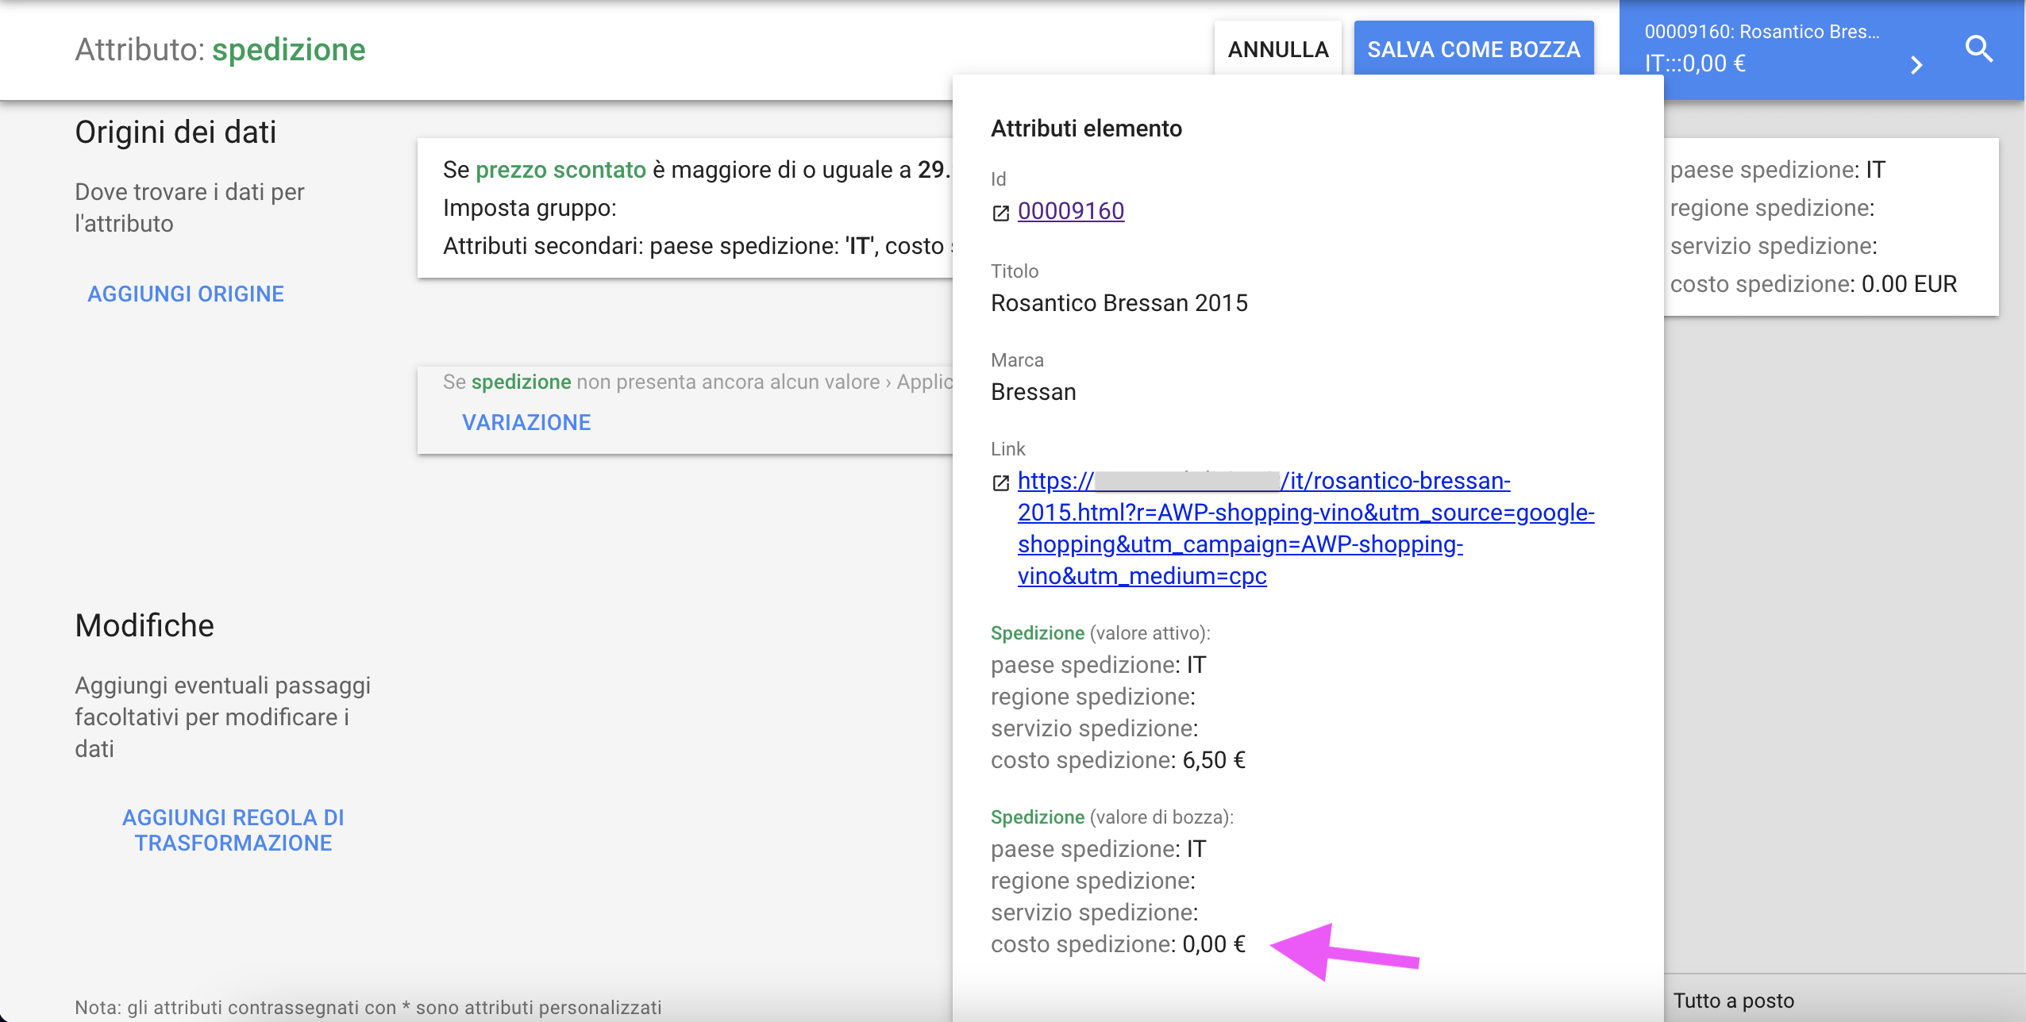2026x1022 pixels.
Task: Click the search magnifier icon
Action: point(1978,49)
